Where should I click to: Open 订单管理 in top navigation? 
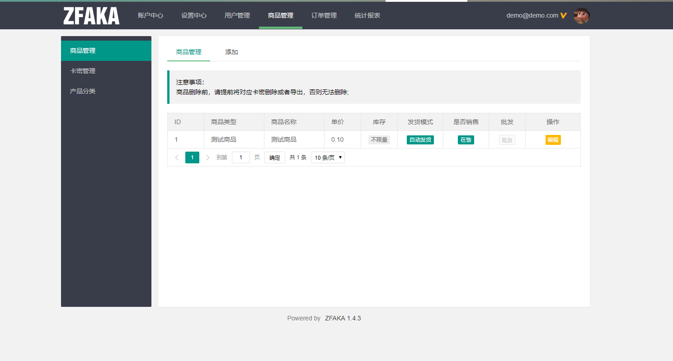point(324,15)
